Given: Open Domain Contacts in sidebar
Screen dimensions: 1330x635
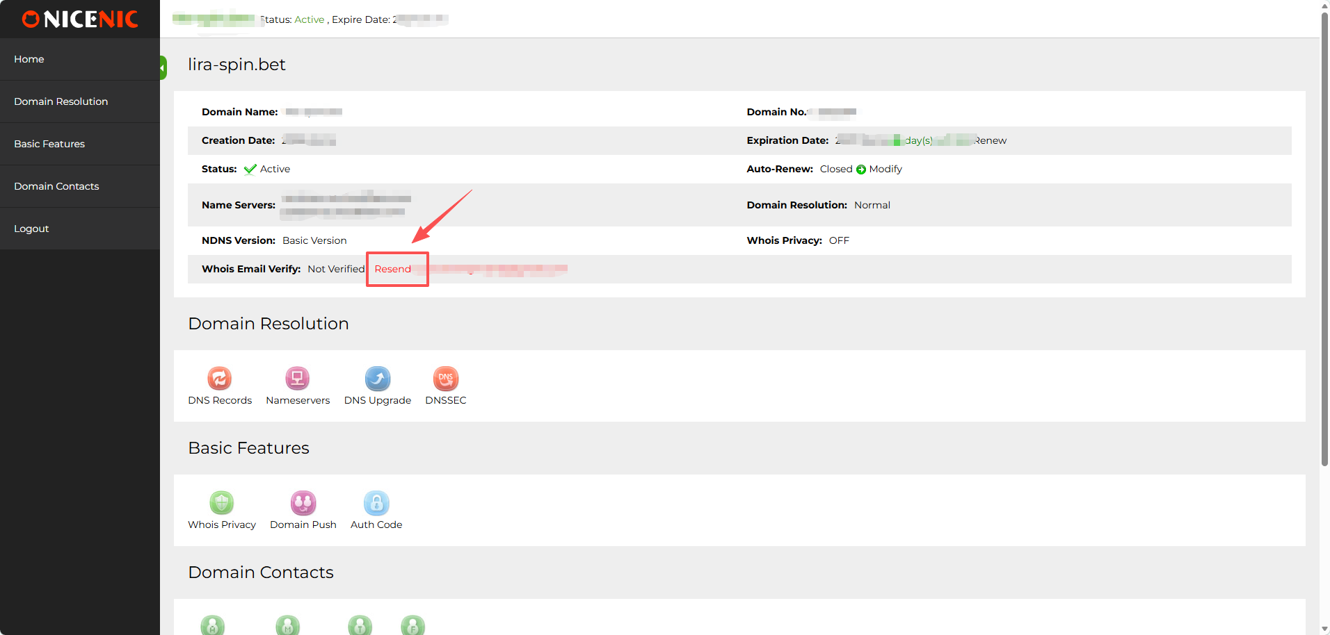Looking at the screenshot, I should click(x=56, y=186).
